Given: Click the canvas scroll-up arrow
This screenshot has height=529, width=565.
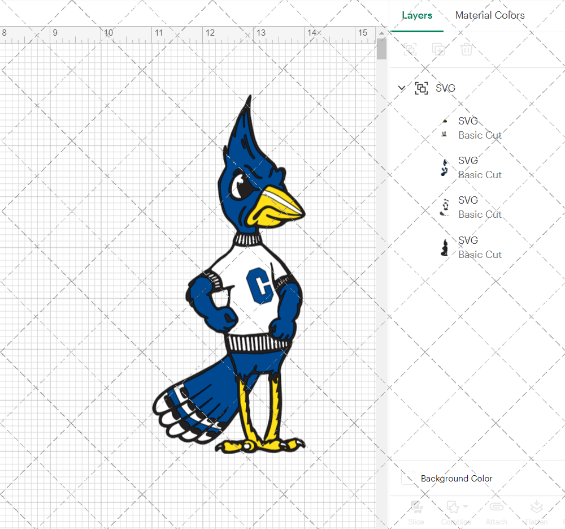Looking at the screenshot, I should click(x=381, y=33).
